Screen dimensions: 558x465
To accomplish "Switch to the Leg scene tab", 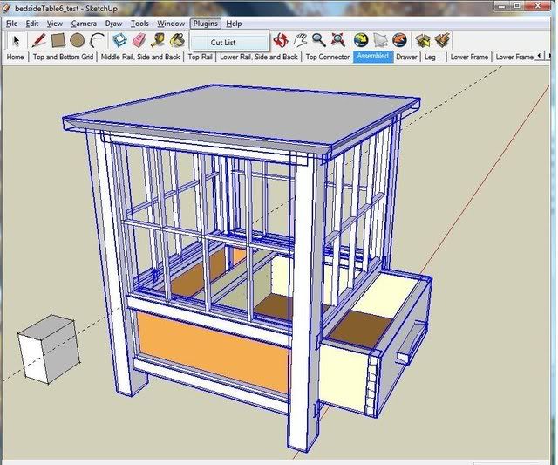I will pyautogui.click(x=430, y=57).
